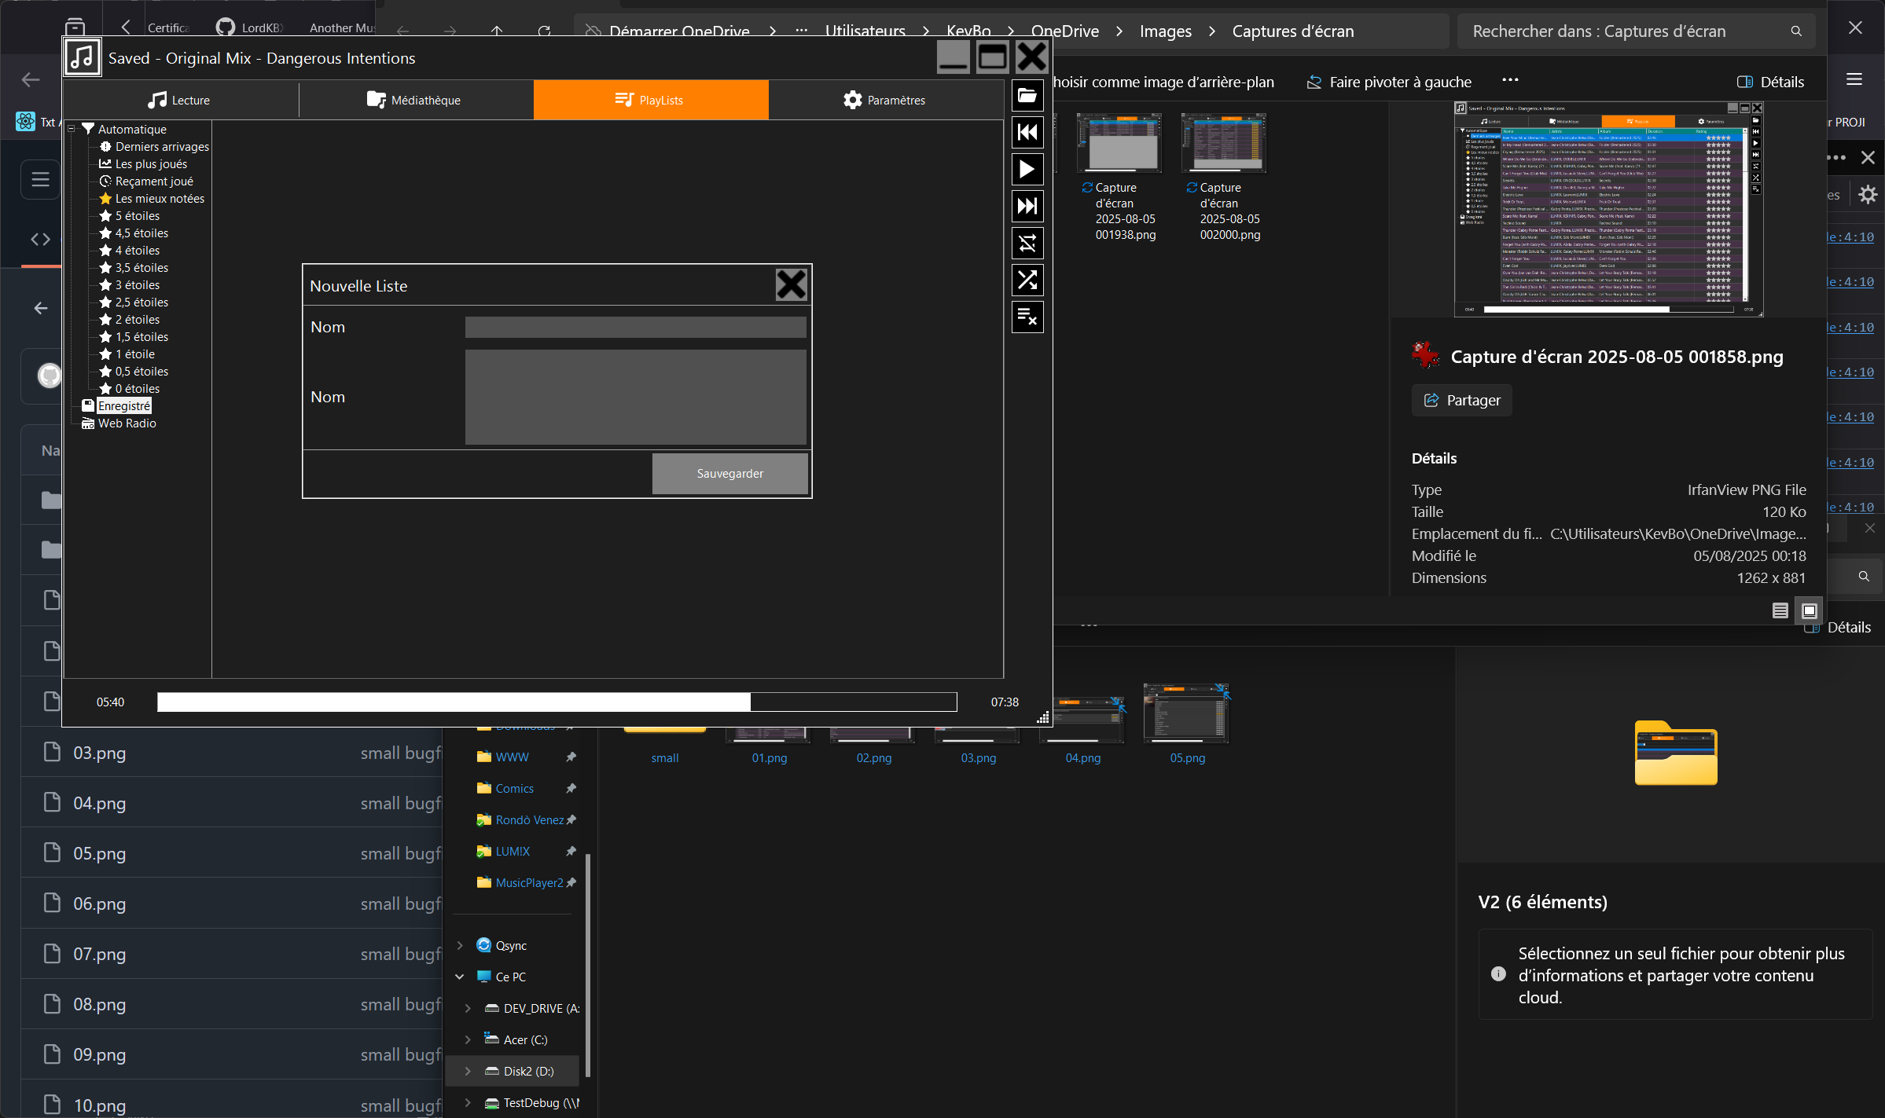The height and width of the screenshot is (1118, 1885).
Task: Switch to the Médiathèque tab
Action: point(415,100)
